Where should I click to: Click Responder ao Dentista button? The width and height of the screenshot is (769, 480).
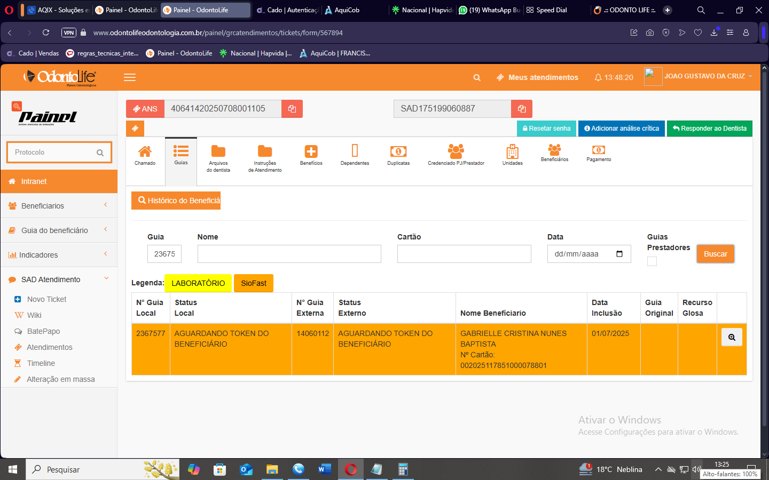pos(709,129)
